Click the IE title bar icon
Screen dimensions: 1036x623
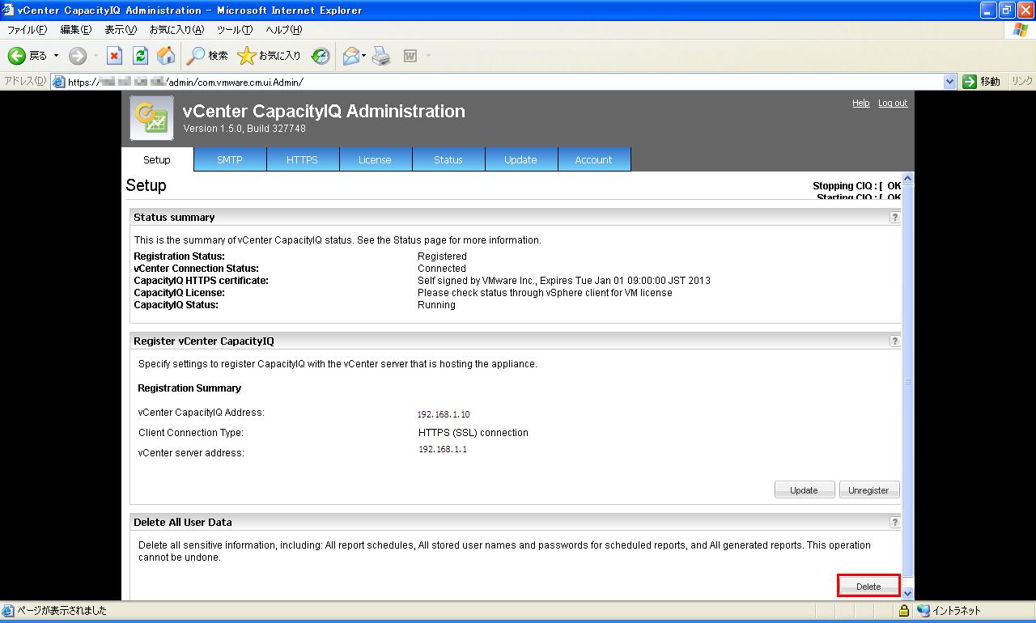pyautogui.click(x=8, y=10)
